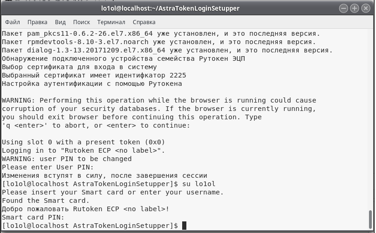Open the Файл menu
This screenshot has height=233, width=376.
(13, 22)
